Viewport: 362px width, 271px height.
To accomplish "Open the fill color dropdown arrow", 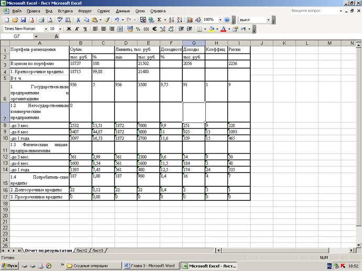I will pos(217,29).
